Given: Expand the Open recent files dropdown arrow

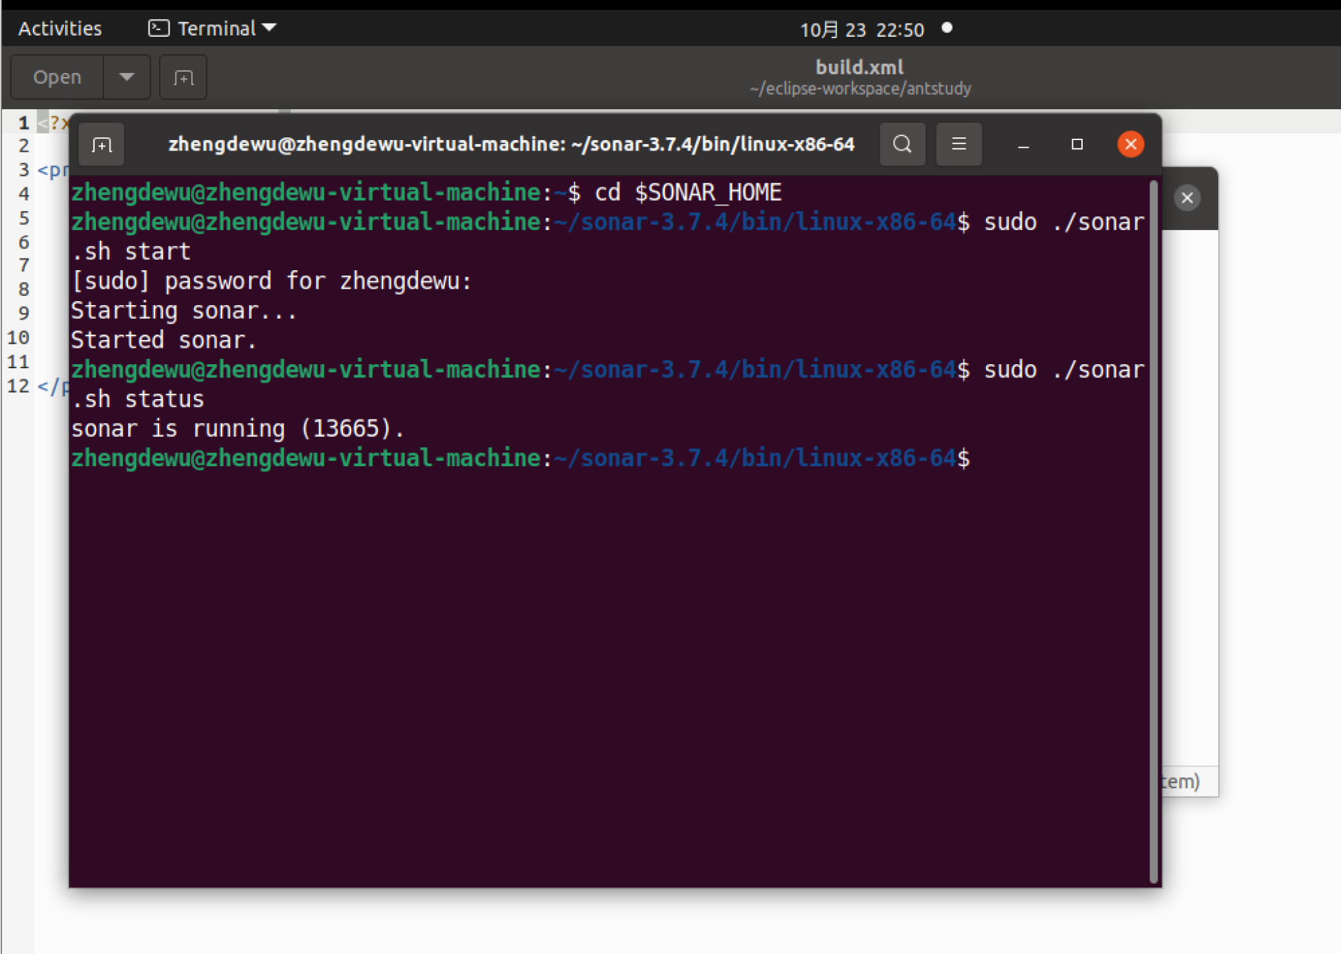Looking at the screenshot, I should coord(127,78).
